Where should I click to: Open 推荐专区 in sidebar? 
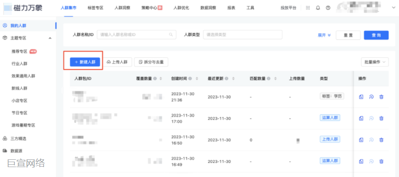pos(19,51)
